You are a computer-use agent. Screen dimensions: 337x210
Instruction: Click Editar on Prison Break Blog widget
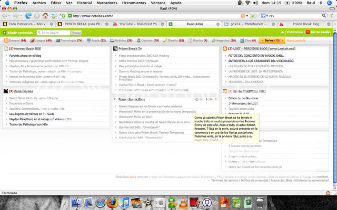[x=210, y=99]
